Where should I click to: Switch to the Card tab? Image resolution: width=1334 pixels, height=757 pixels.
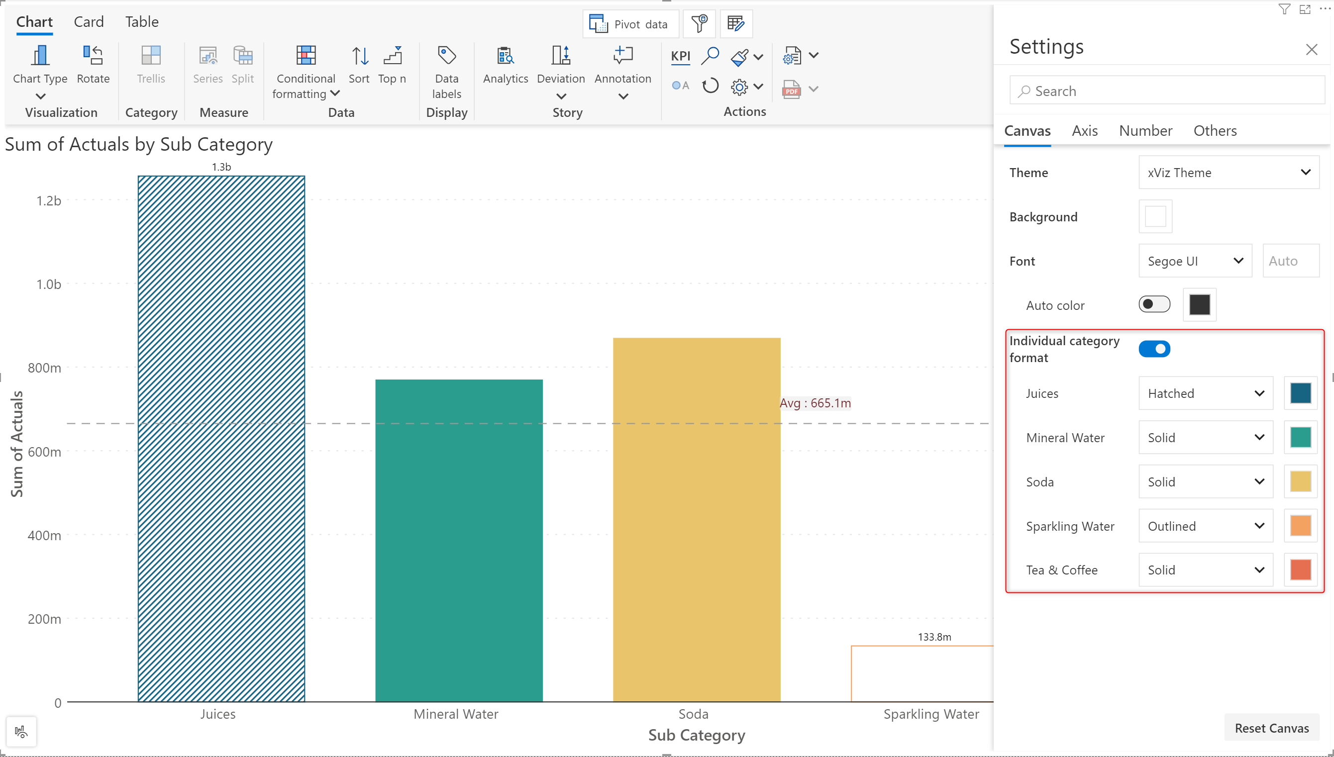point(89,22)
